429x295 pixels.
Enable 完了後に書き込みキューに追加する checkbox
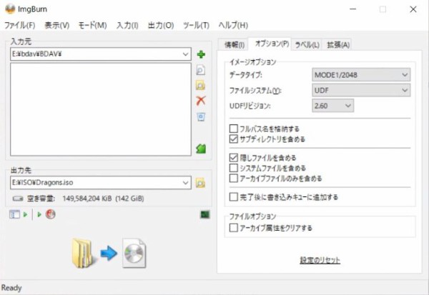233,197
